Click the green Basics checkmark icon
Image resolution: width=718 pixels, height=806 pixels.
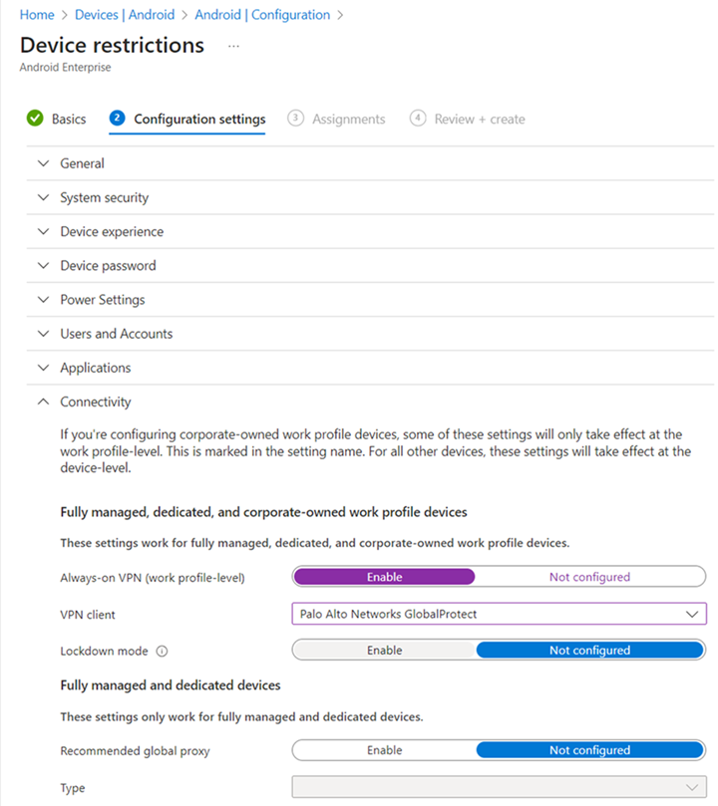(x=35, y=119)
